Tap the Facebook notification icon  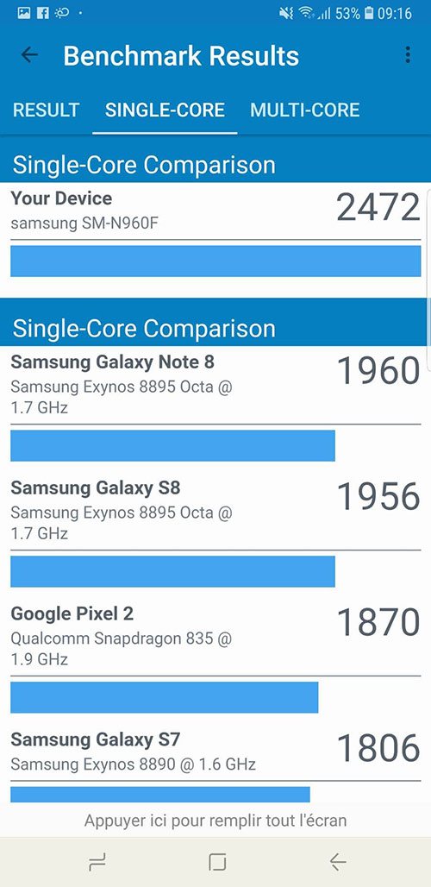[42, 13]
